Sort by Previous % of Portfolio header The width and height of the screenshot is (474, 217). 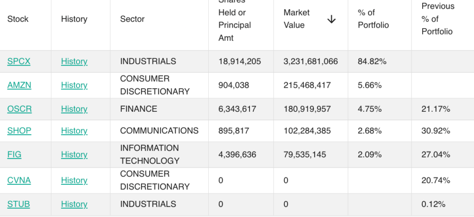point(438,18)
